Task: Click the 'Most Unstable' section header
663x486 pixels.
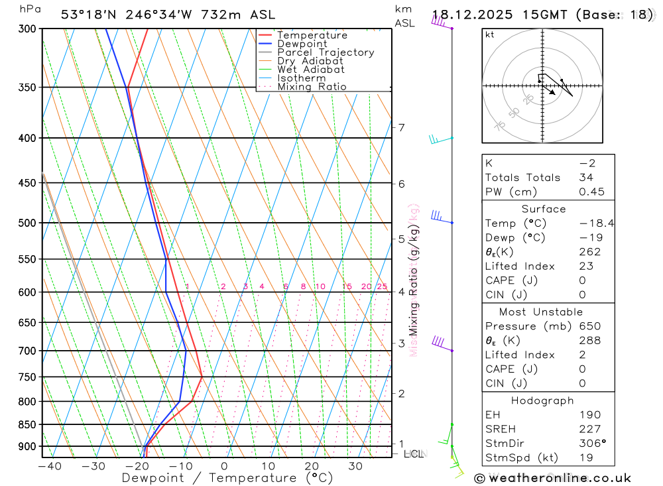Action: point(541,312)
